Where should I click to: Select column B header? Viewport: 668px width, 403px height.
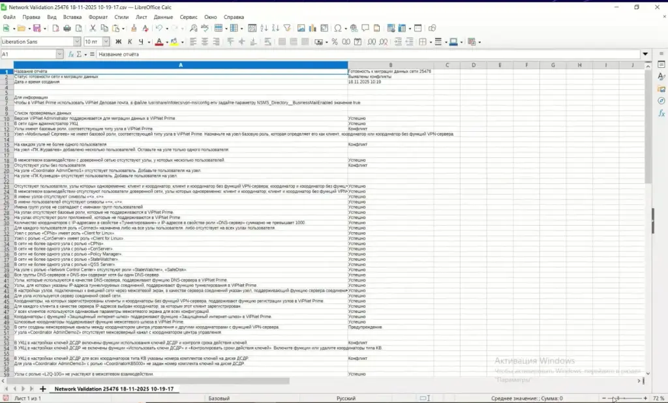pyautogui.click(x=391, y=65)
